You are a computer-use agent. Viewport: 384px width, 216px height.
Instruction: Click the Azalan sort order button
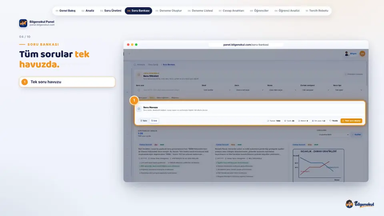[x=356, y=135]
